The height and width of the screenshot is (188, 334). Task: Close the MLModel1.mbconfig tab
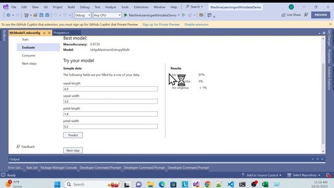pyautogui.click(x=49, y=33)
